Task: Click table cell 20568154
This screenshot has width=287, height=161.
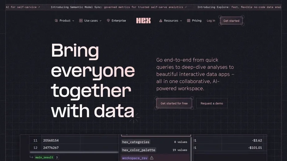Action: 51,140
